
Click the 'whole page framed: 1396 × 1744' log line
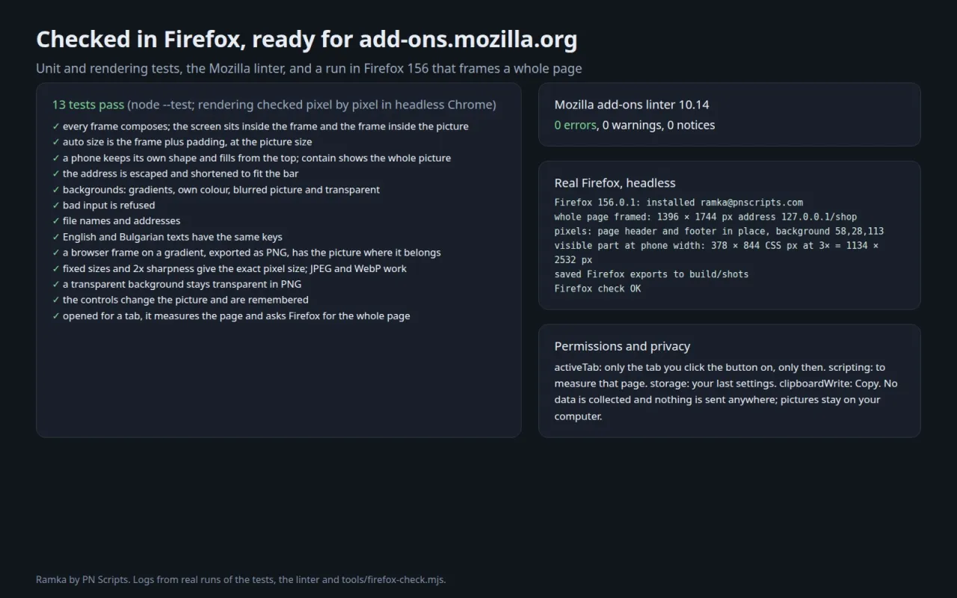tap(706, 217)
